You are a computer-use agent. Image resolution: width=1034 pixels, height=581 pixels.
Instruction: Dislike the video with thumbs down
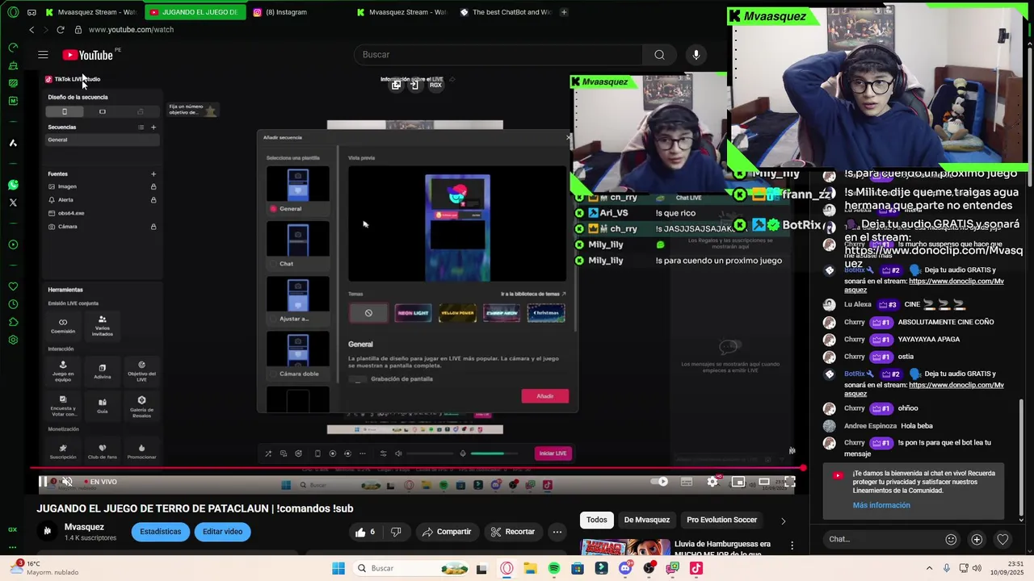396,532
